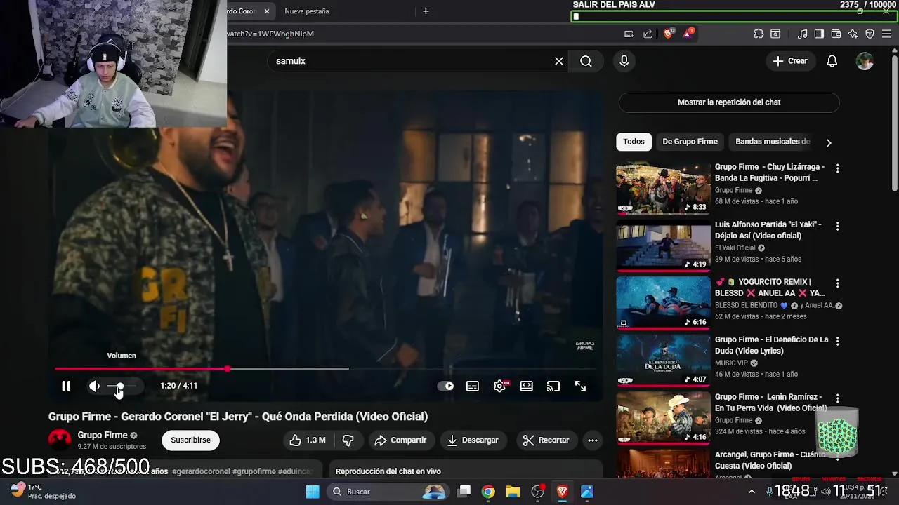The image size is (899, 505).
Task: Dislike the video with thumbs down
Action: [x=348, y=440]
